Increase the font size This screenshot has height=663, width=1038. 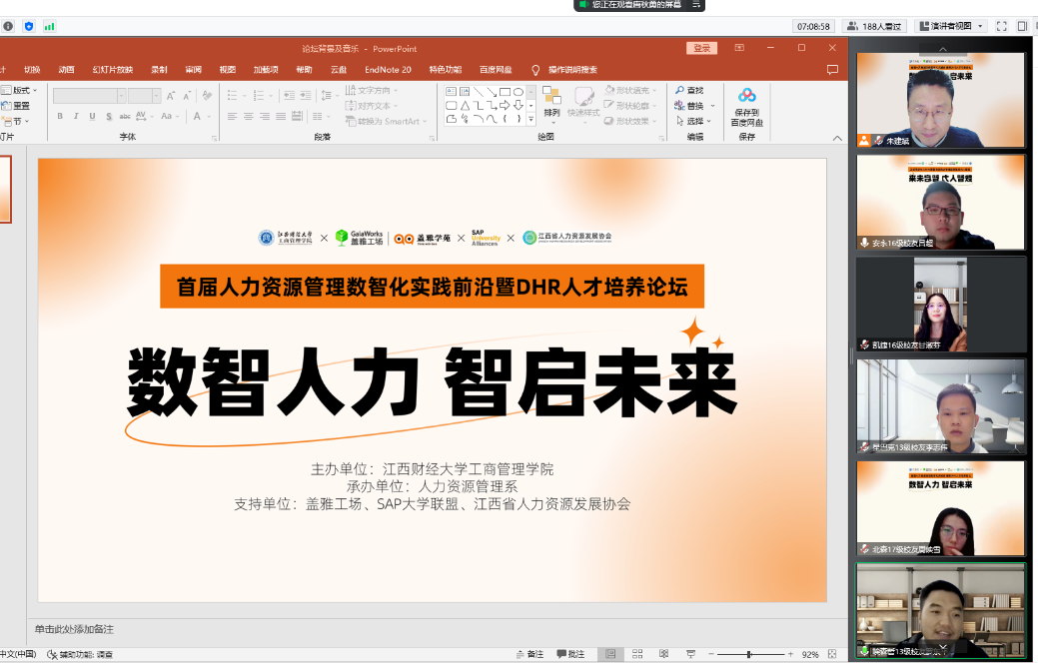click(x=171, y=96)
